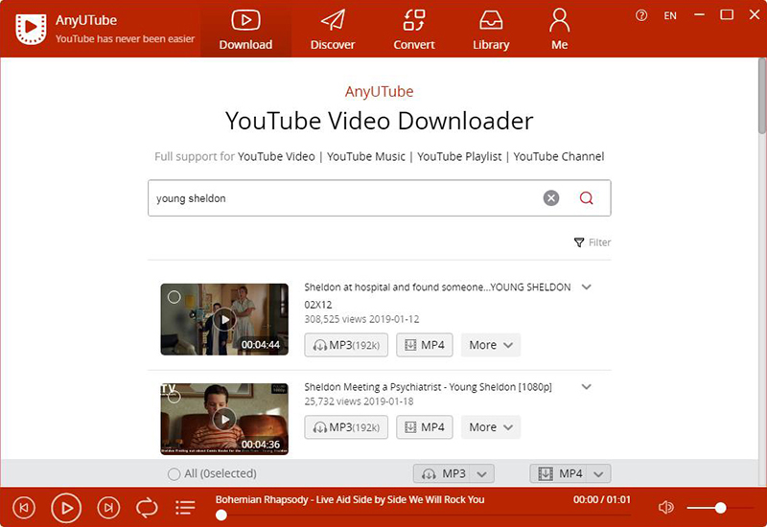The height and width of the screenshot is (527, 767).
Task: Skip to next track
Action: [108, 508]
